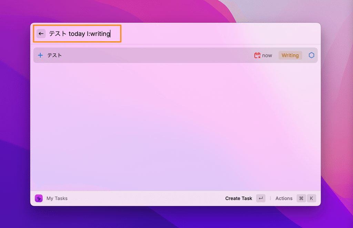Click the command key symbol badge

tap(301, 198)
